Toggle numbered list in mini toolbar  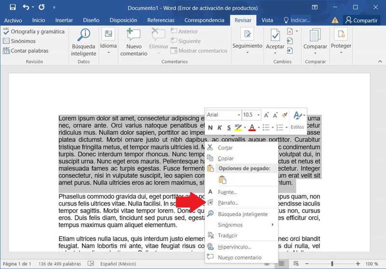[x=280, y=127]
